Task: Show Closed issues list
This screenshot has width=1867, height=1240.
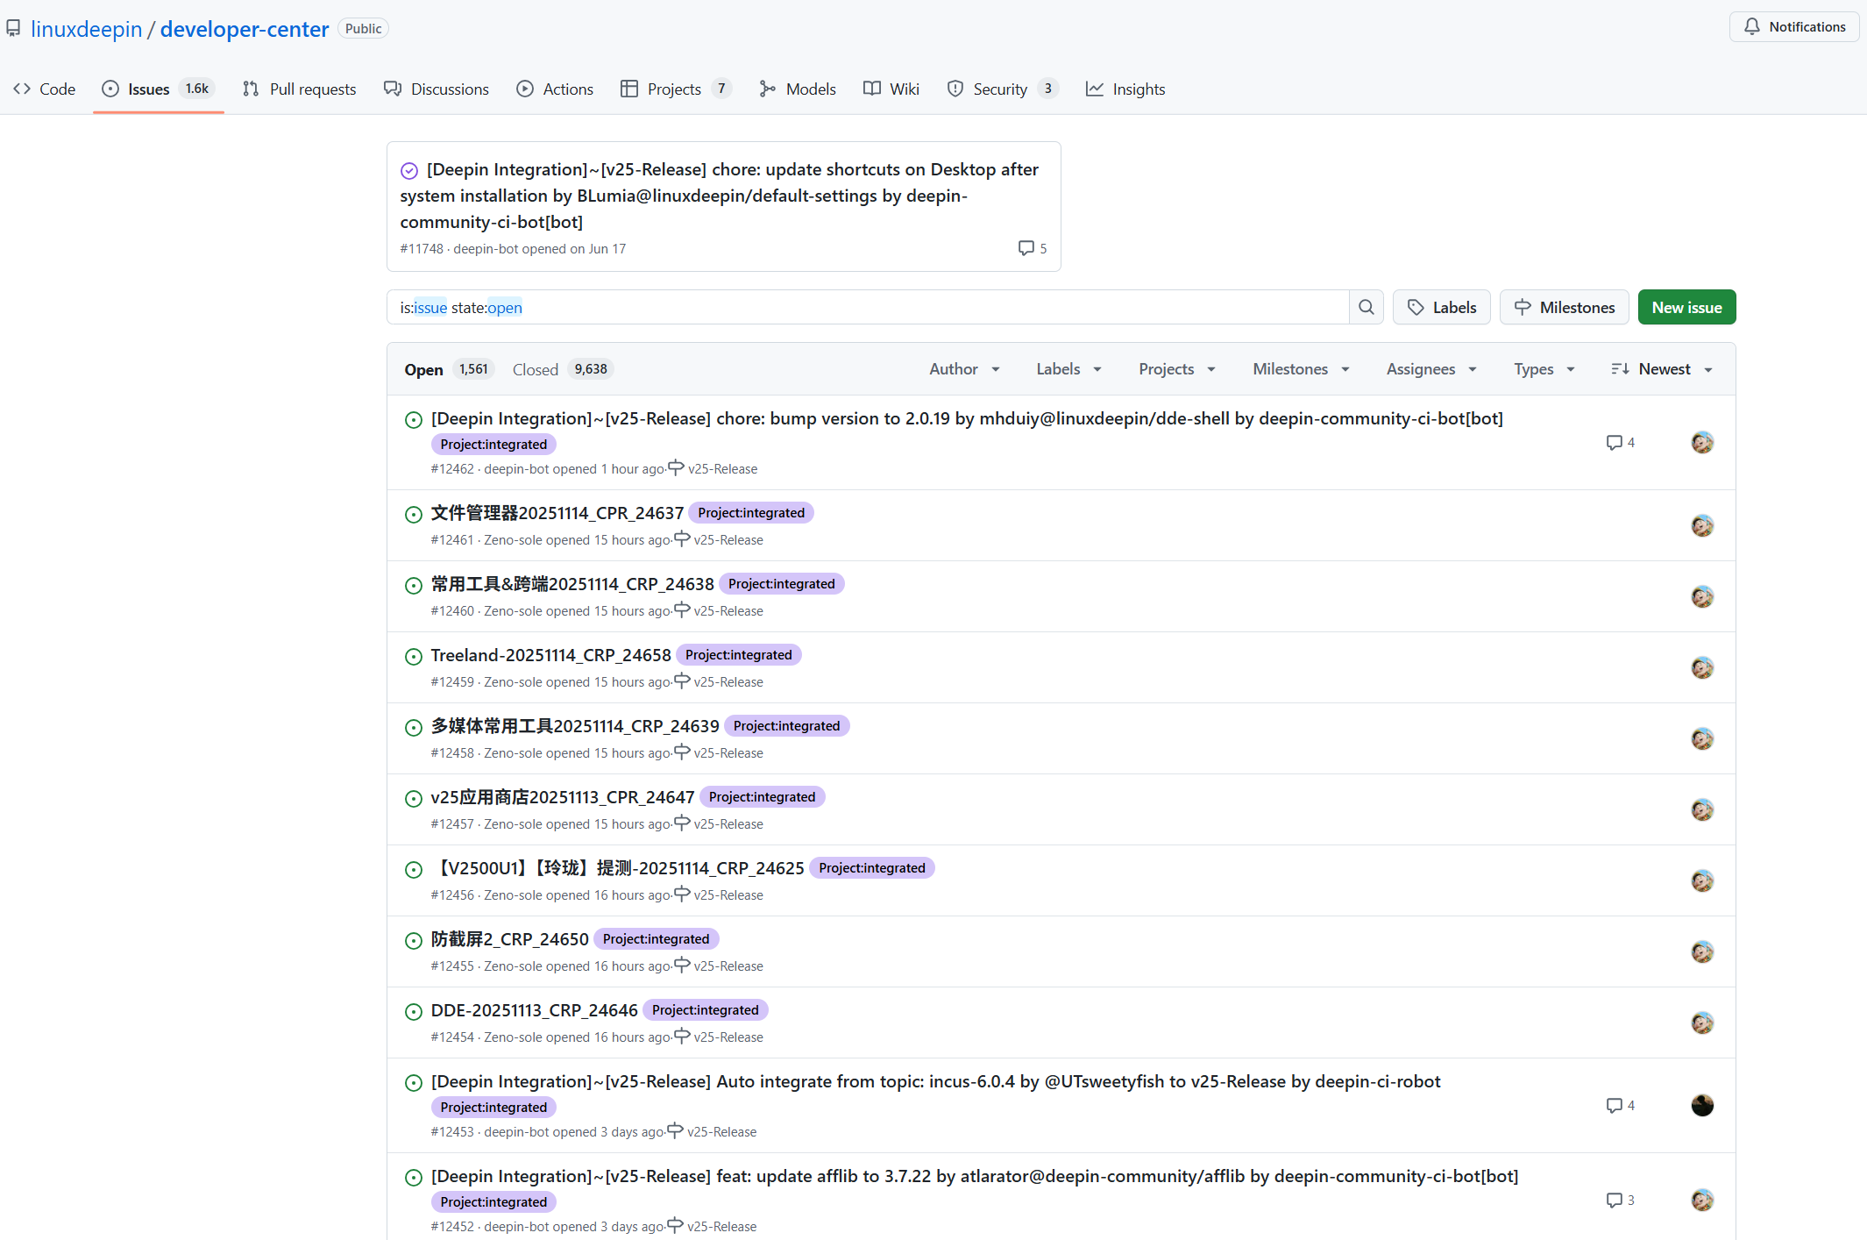Action: [x=563, y=369]
